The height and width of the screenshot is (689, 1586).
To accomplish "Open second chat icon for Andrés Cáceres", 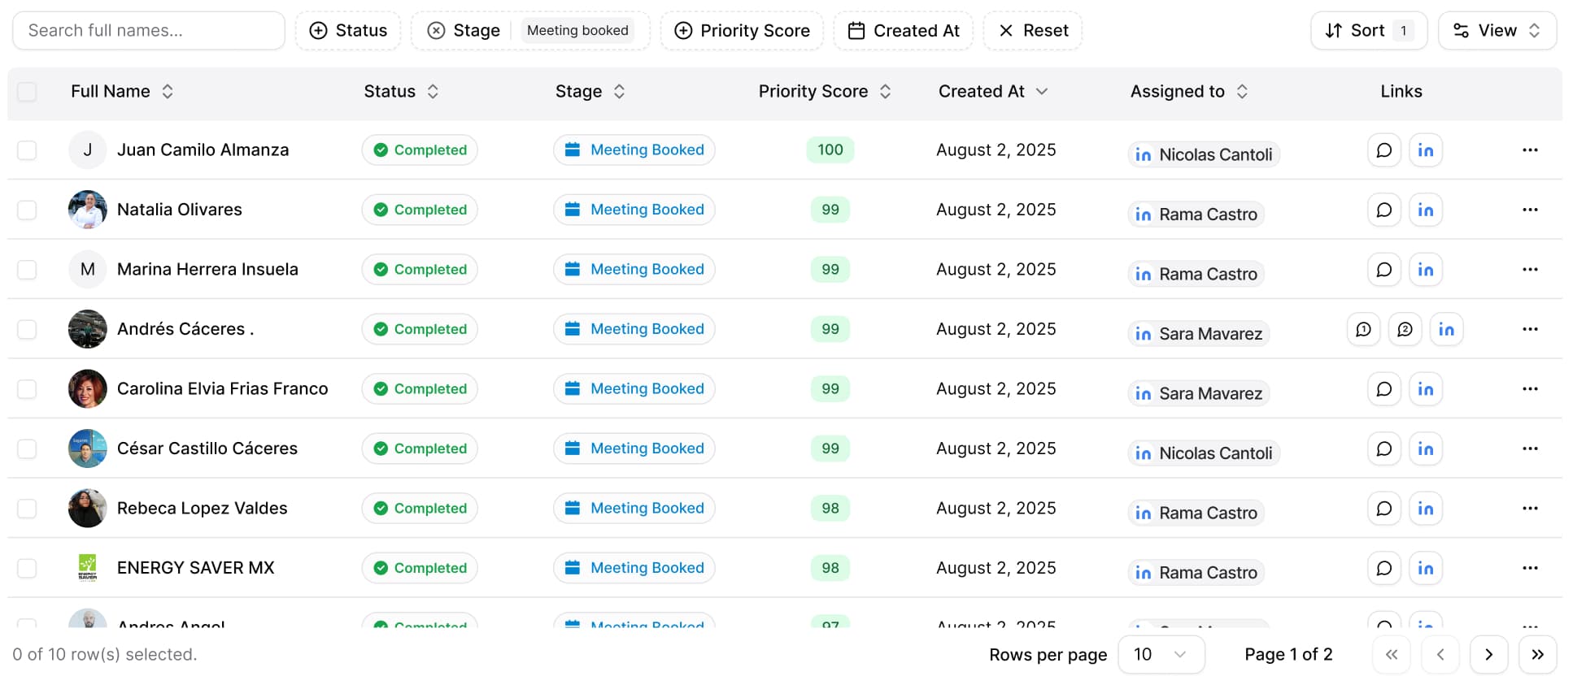I will point(1405,329).
